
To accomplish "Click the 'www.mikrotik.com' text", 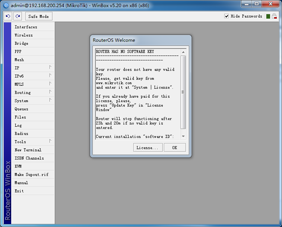I will click(114, 83).
